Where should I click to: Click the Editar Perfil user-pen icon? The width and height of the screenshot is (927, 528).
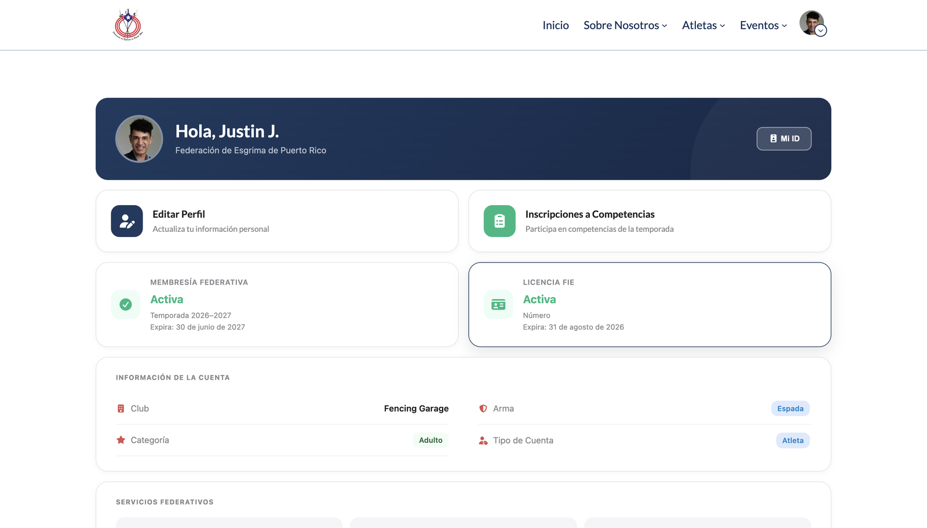[127, 221]
